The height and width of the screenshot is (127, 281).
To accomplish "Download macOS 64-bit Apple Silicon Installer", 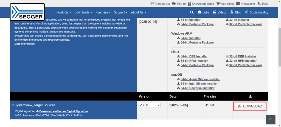I will 200,79.
